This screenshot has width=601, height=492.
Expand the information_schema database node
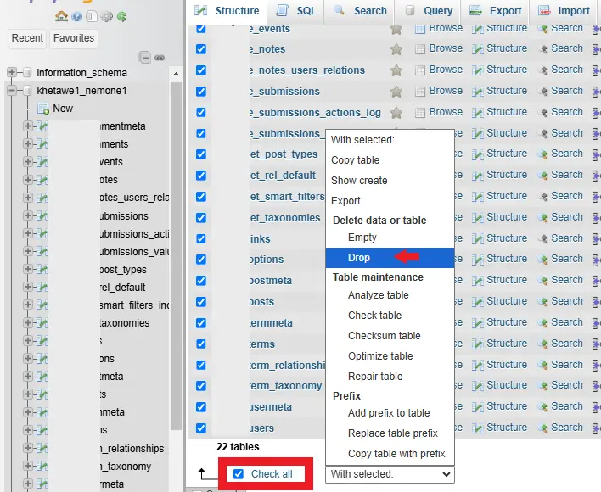pos(12,72)
